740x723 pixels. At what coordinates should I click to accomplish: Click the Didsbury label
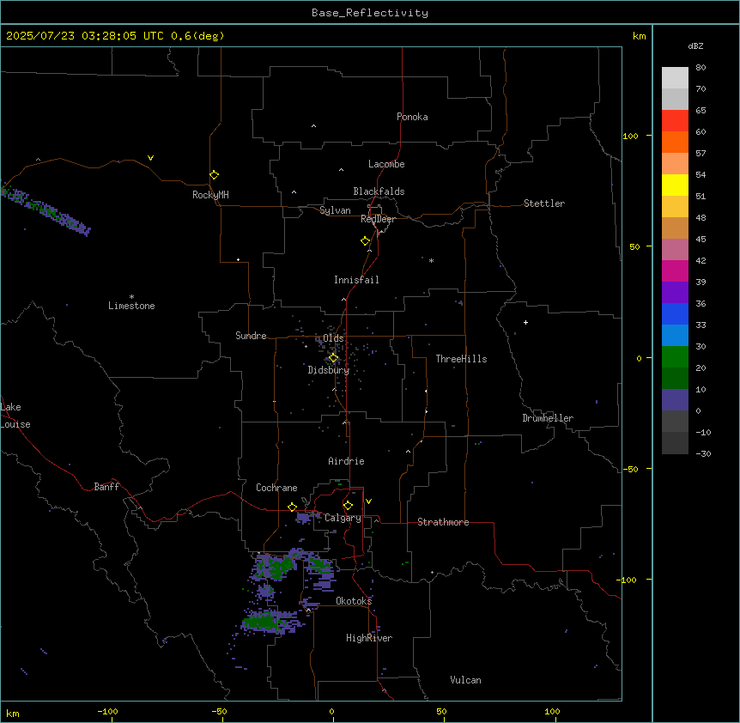click(x=329, y=370)
